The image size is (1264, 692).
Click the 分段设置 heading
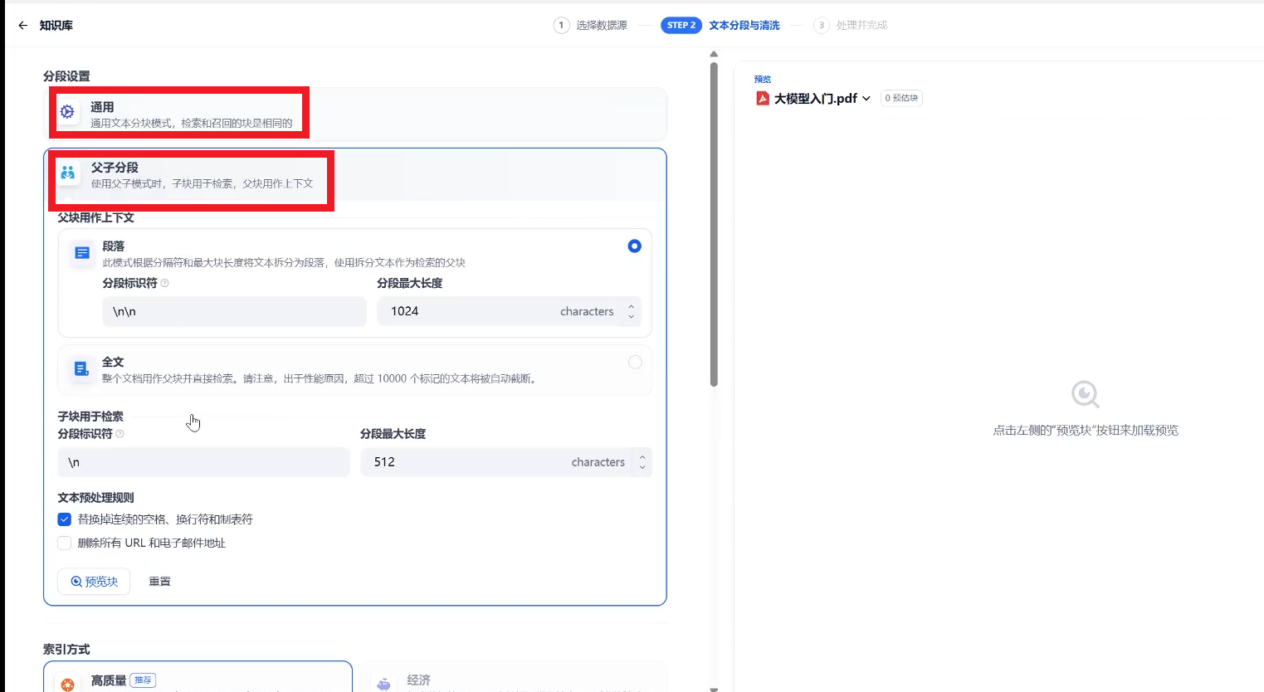click(66, 76)
